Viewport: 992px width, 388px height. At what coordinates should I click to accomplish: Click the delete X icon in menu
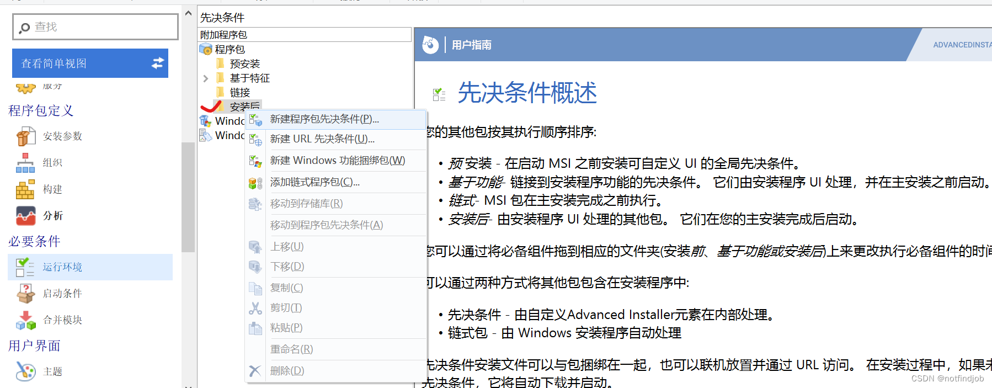point(255,371)
